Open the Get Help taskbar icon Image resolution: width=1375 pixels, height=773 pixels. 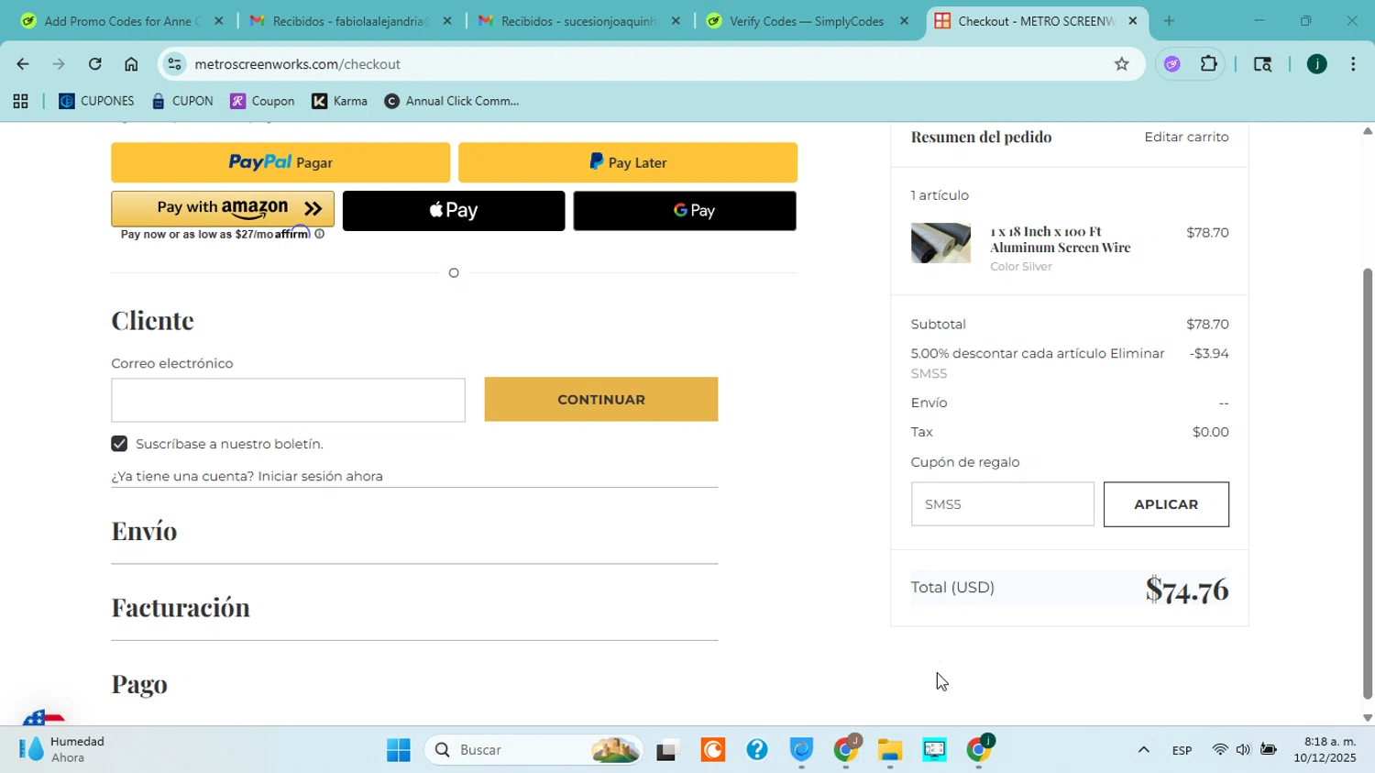click(x=756, y=750)
